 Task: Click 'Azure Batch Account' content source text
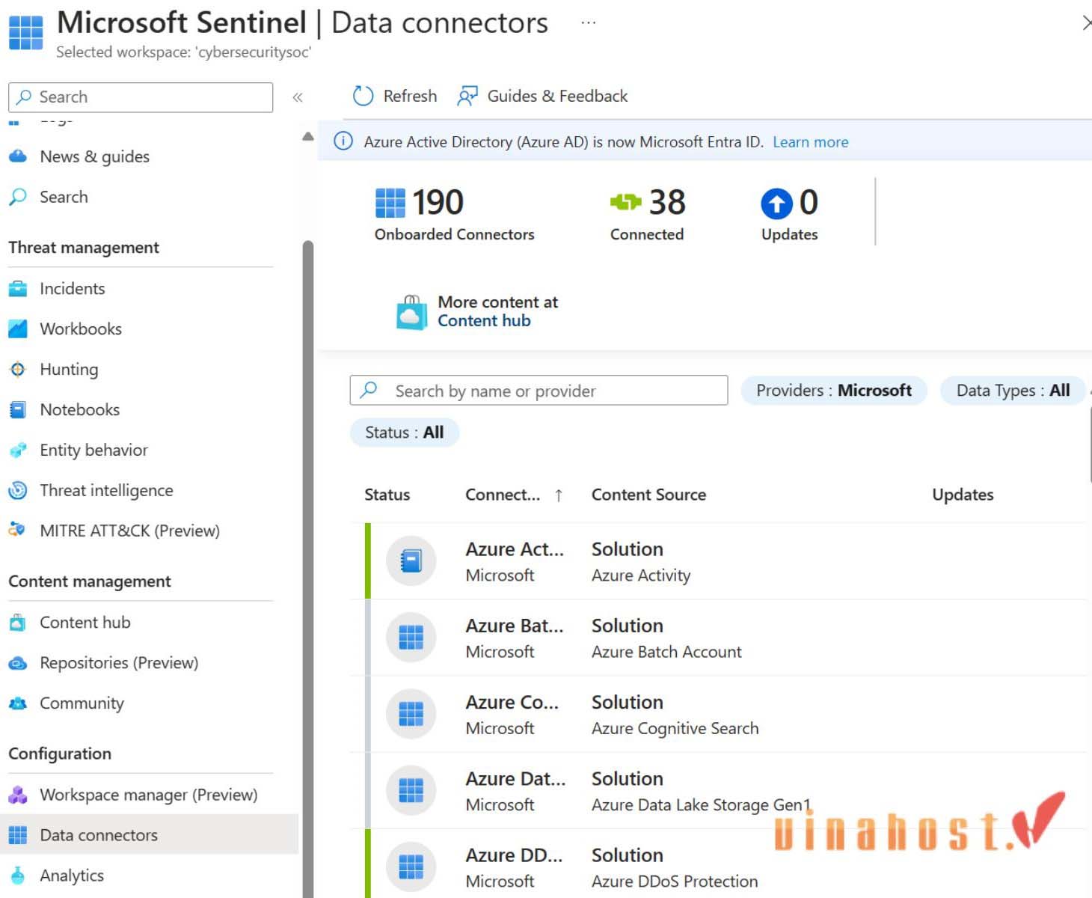666,652
